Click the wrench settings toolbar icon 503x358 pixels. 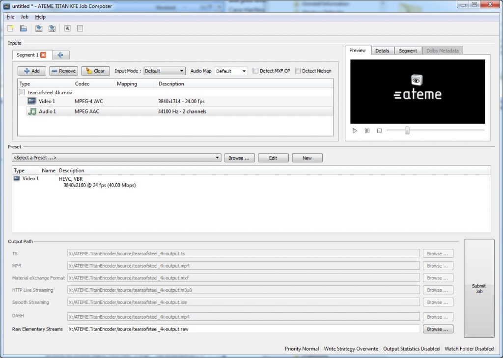click(67, 28)
